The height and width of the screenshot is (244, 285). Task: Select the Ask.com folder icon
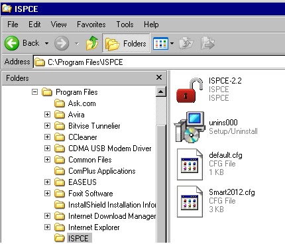60,103
